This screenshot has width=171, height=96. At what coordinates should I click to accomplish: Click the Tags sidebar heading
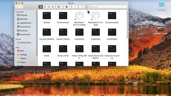click(17, 47)
